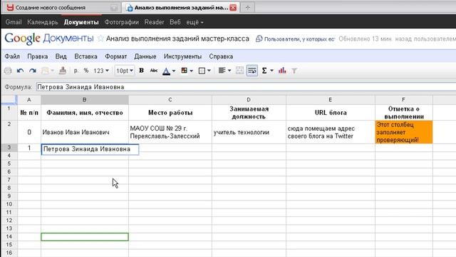This screenshot has width=456, height=257.
Task: Open the Справка menu
Action: pyautogui.click(x=221, y=56)
